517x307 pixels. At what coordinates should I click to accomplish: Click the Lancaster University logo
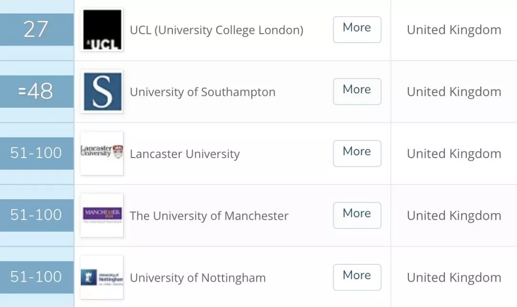tap(102, 153)
